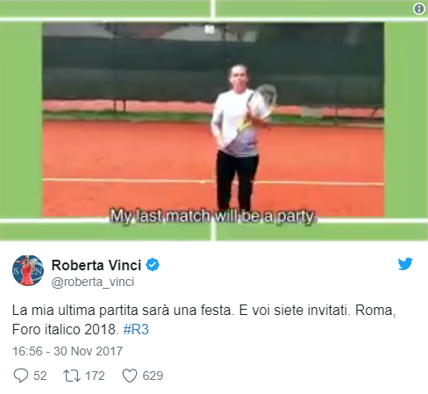Open the Twitter bird logo link
The width and height of the screenshot is (428, 394).
tap(405, 264)
